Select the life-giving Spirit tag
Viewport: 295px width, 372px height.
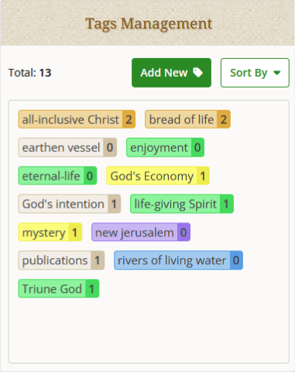pos(182,204)
